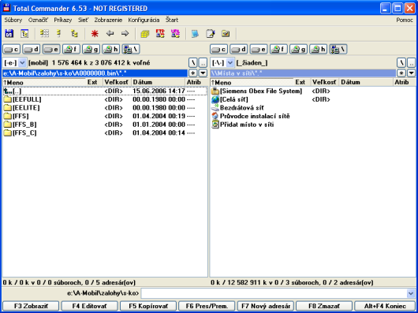The width and height of the screenshot is (418, 313).
Task: Click F4 Editovať button
Action: click(89, 306)
